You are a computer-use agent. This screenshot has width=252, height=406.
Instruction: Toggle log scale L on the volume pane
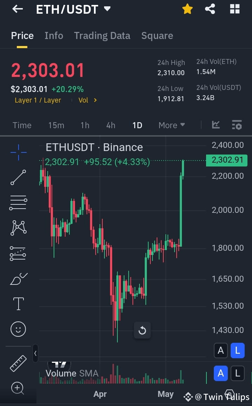coord(238,373)
